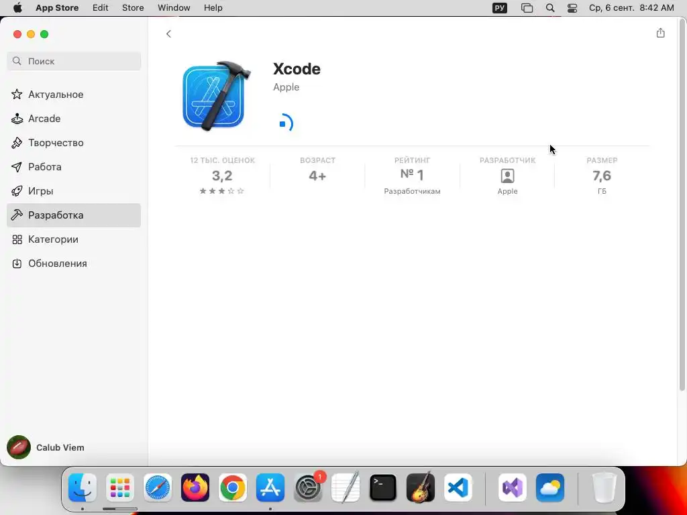Open Игры in the sidebar
687x515 pixels.
point(74,190)
